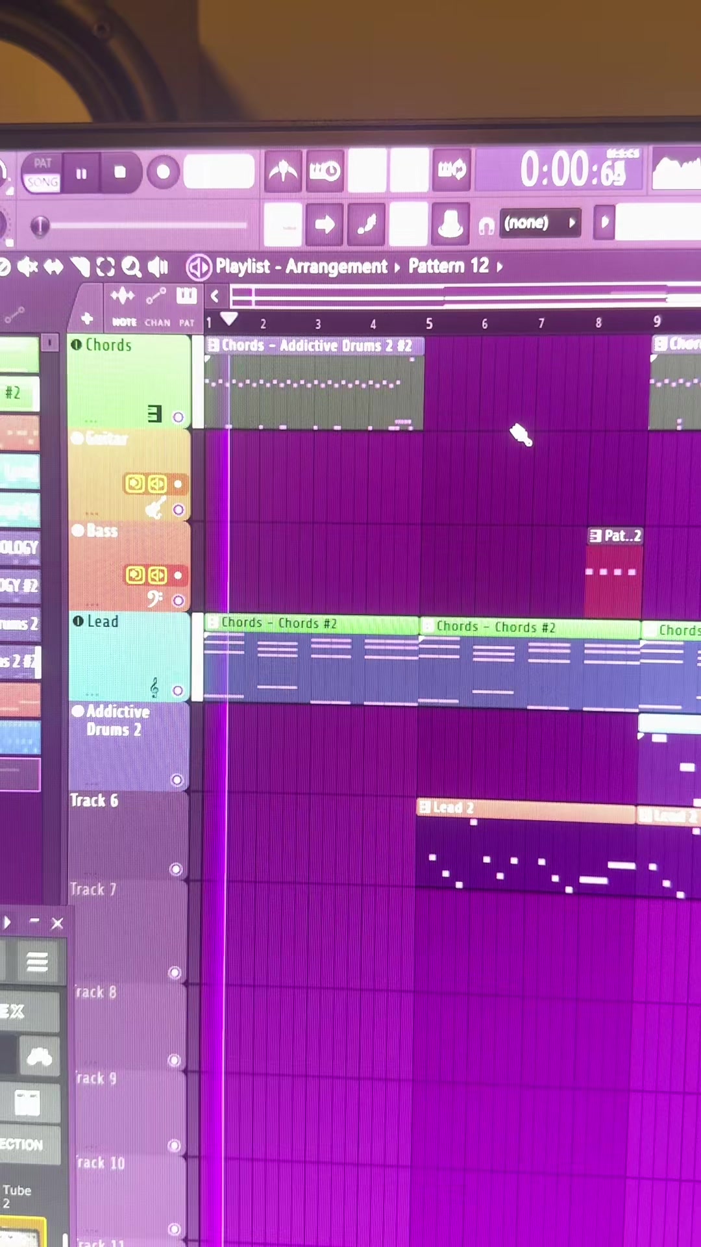Screen dimensions: 701x1247
Task: Pick the zoom magnifier tool
Action: [131, 266]
